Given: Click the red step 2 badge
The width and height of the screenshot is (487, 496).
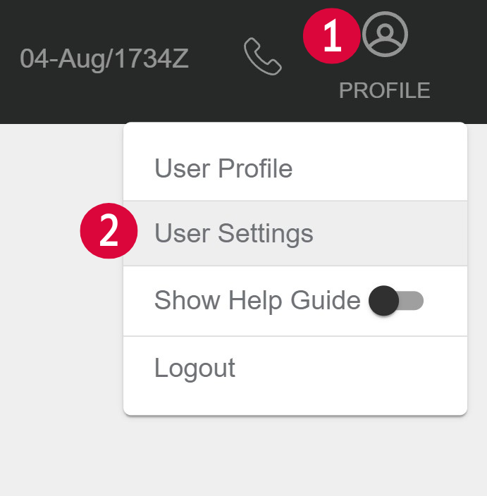Looking at the screenshot, I should (x=109, y=231).
